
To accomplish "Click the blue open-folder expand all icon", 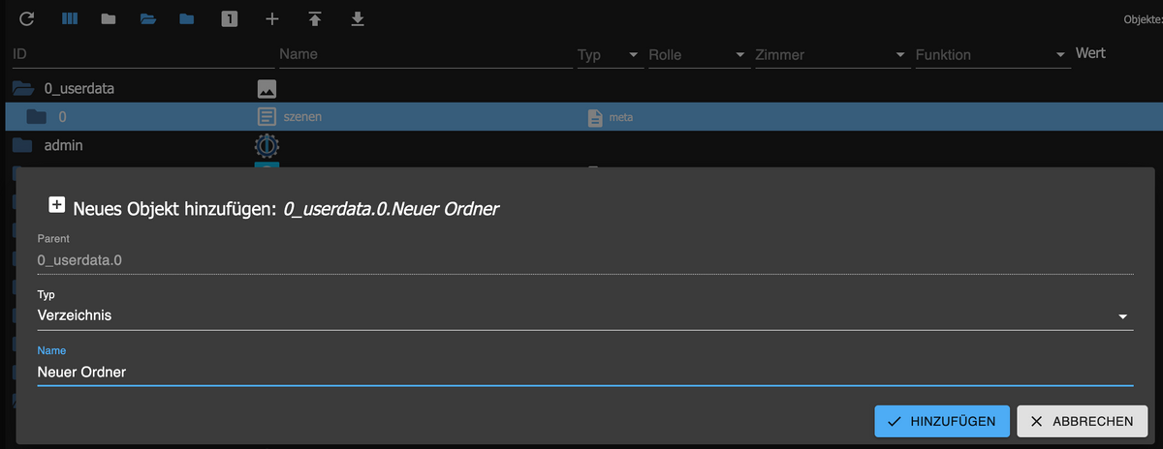I will coord(148,18).
